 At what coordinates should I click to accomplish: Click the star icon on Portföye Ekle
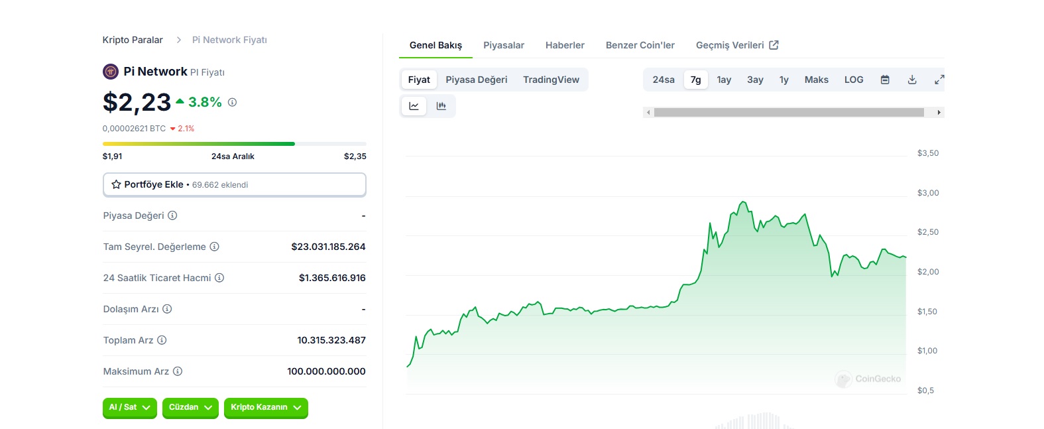click(x=116, y=184)
